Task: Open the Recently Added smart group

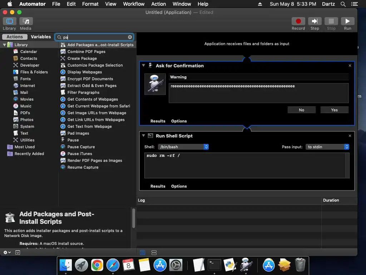Action: pyautogui.click(x=29, y=153)
